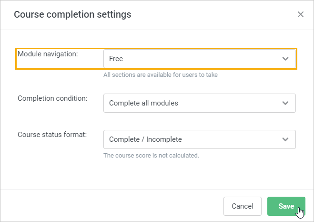Viewport: 314px width, 222px height.
Task: Save the course completion settings
Action: click(x=286, y=206)
